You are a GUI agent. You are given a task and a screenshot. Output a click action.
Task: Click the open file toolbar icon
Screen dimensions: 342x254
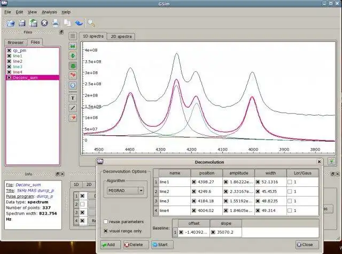coord(10,23)
